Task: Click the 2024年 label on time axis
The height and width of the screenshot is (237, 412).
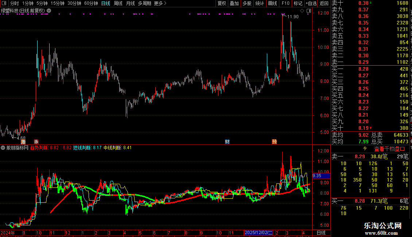Action: click(x=8, y=233)
